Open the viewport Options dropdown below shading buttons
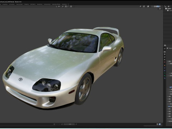The image size is (172, 129). pos(160,9)
